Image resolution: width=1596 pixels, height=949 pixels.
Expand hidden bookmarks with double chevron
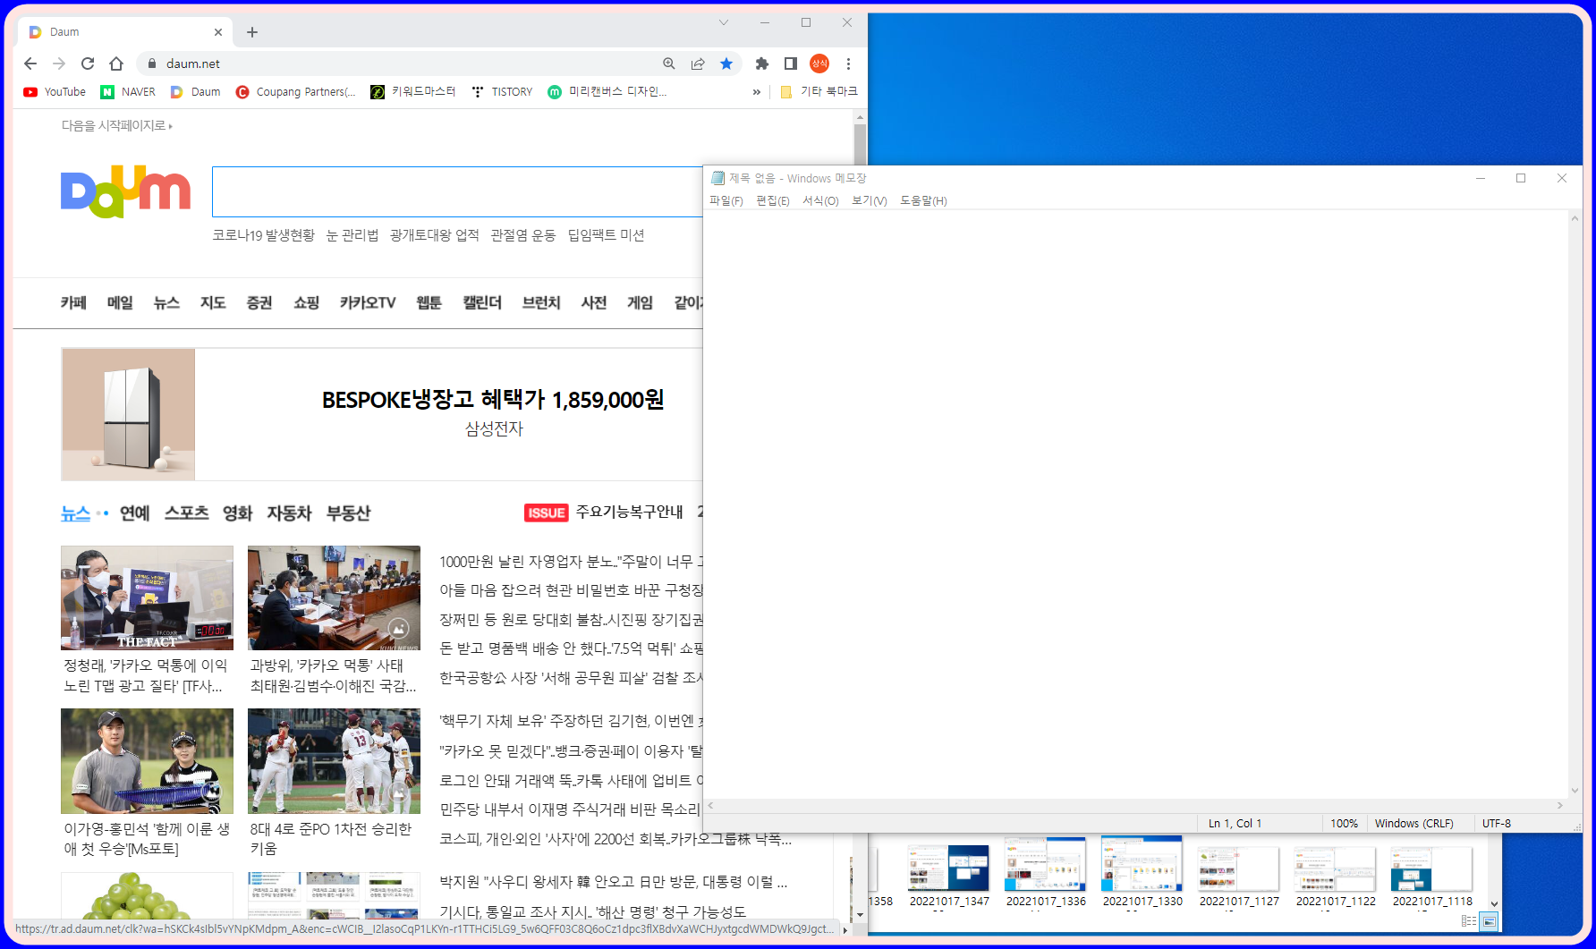pos(757,92)
